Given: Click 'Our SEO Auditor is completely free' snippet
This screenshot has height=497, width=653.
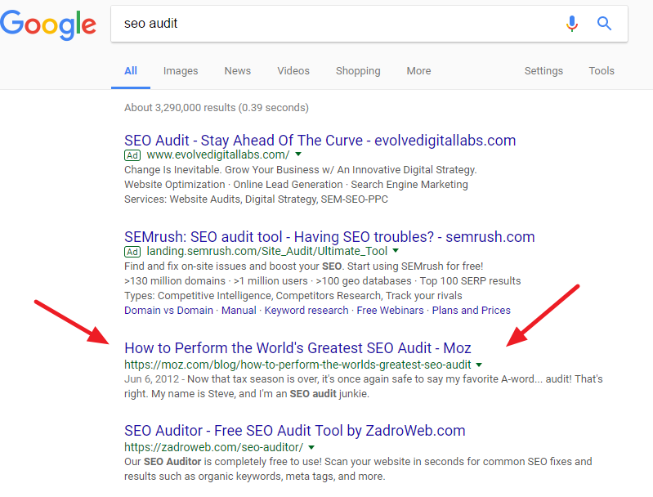Looking at the screenshot, I should (358, 468).
